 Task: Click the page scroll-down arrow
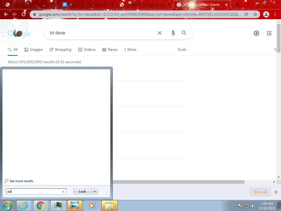(x=279, y=177)
